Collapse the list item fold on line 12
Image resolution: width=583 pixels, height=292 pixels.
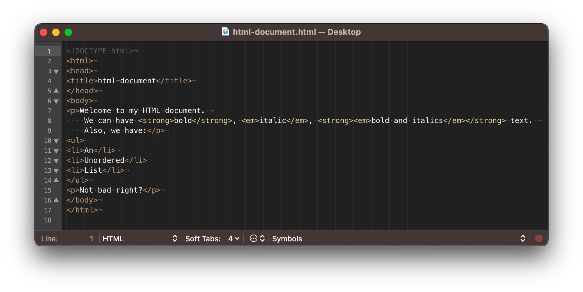(56, 161)
